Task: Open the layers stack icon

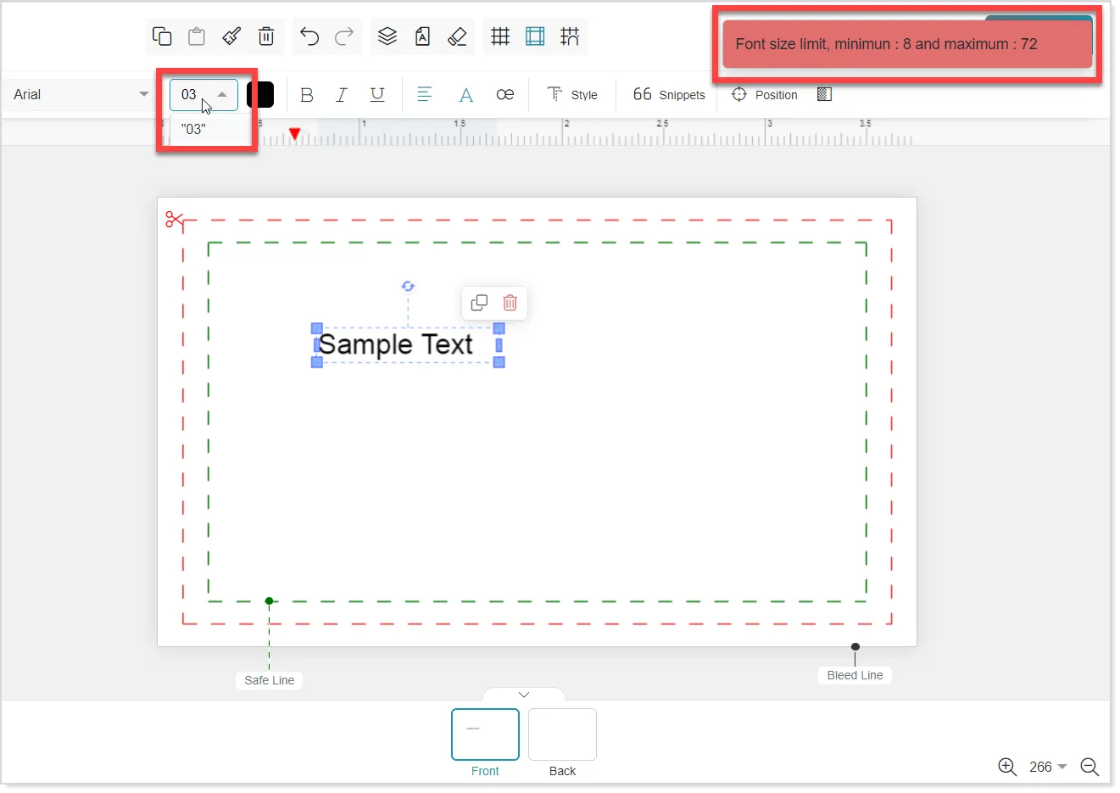Action: tap(387, 36)
